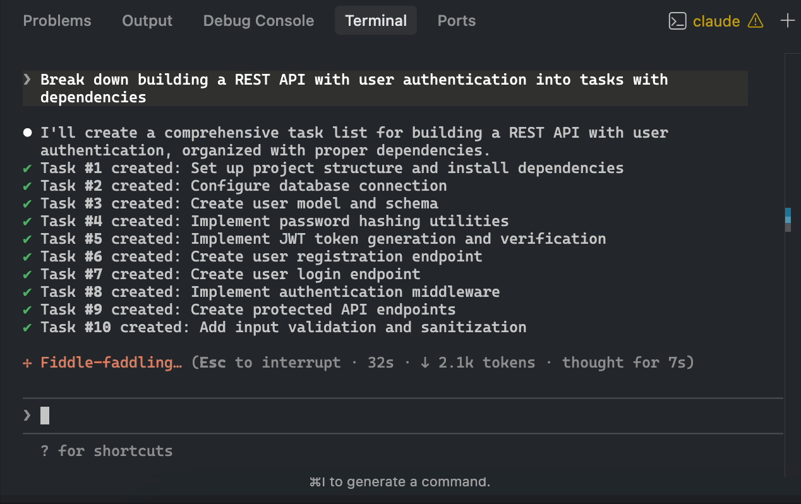Viewport: 801px width, 504px height.
Task: Click the orange spinner beside Fiddle-faddling
Action: coord(27,363)
